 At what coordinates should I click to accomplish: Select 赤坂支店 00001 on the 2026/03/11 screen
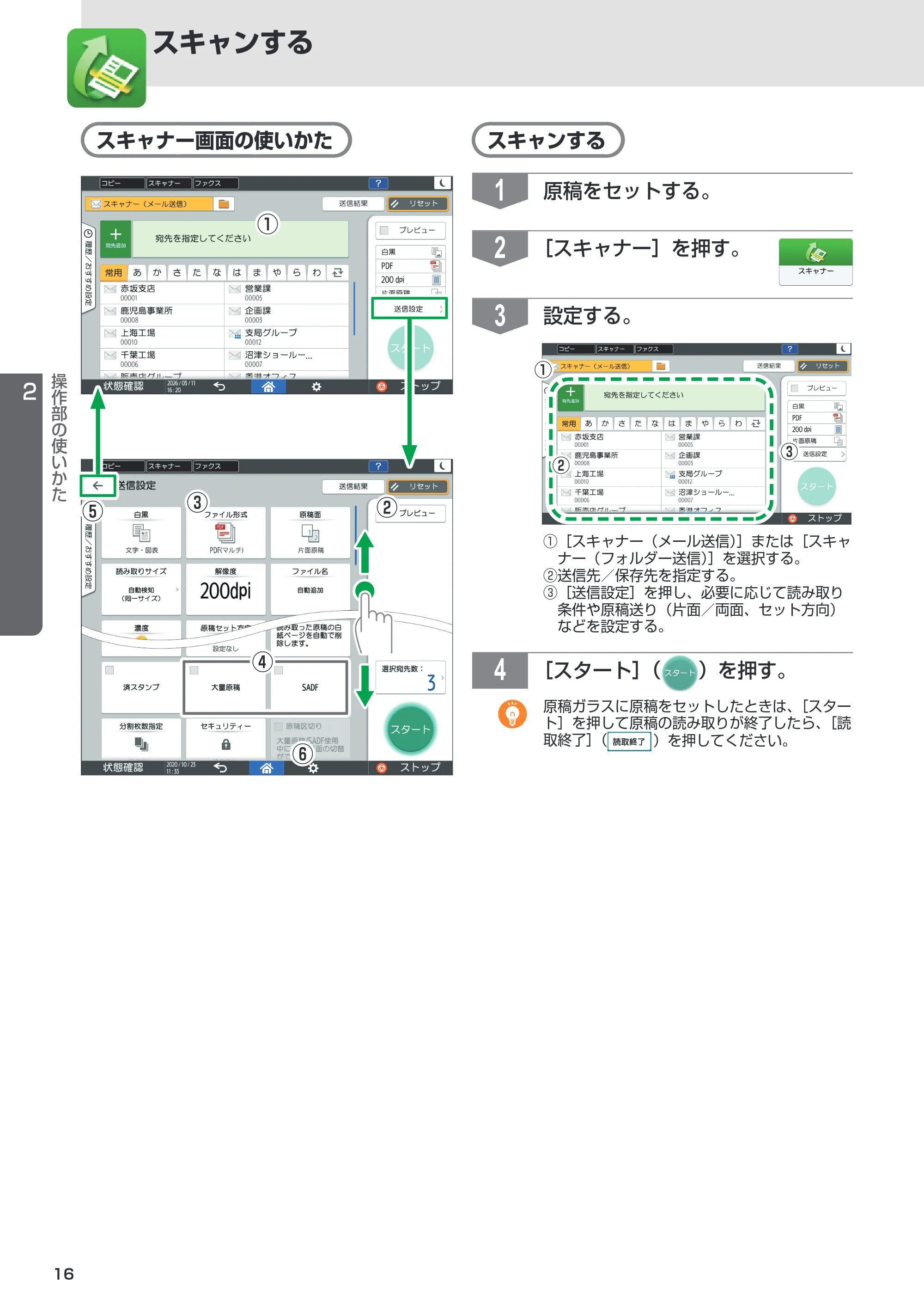click(x=162, y=293)
